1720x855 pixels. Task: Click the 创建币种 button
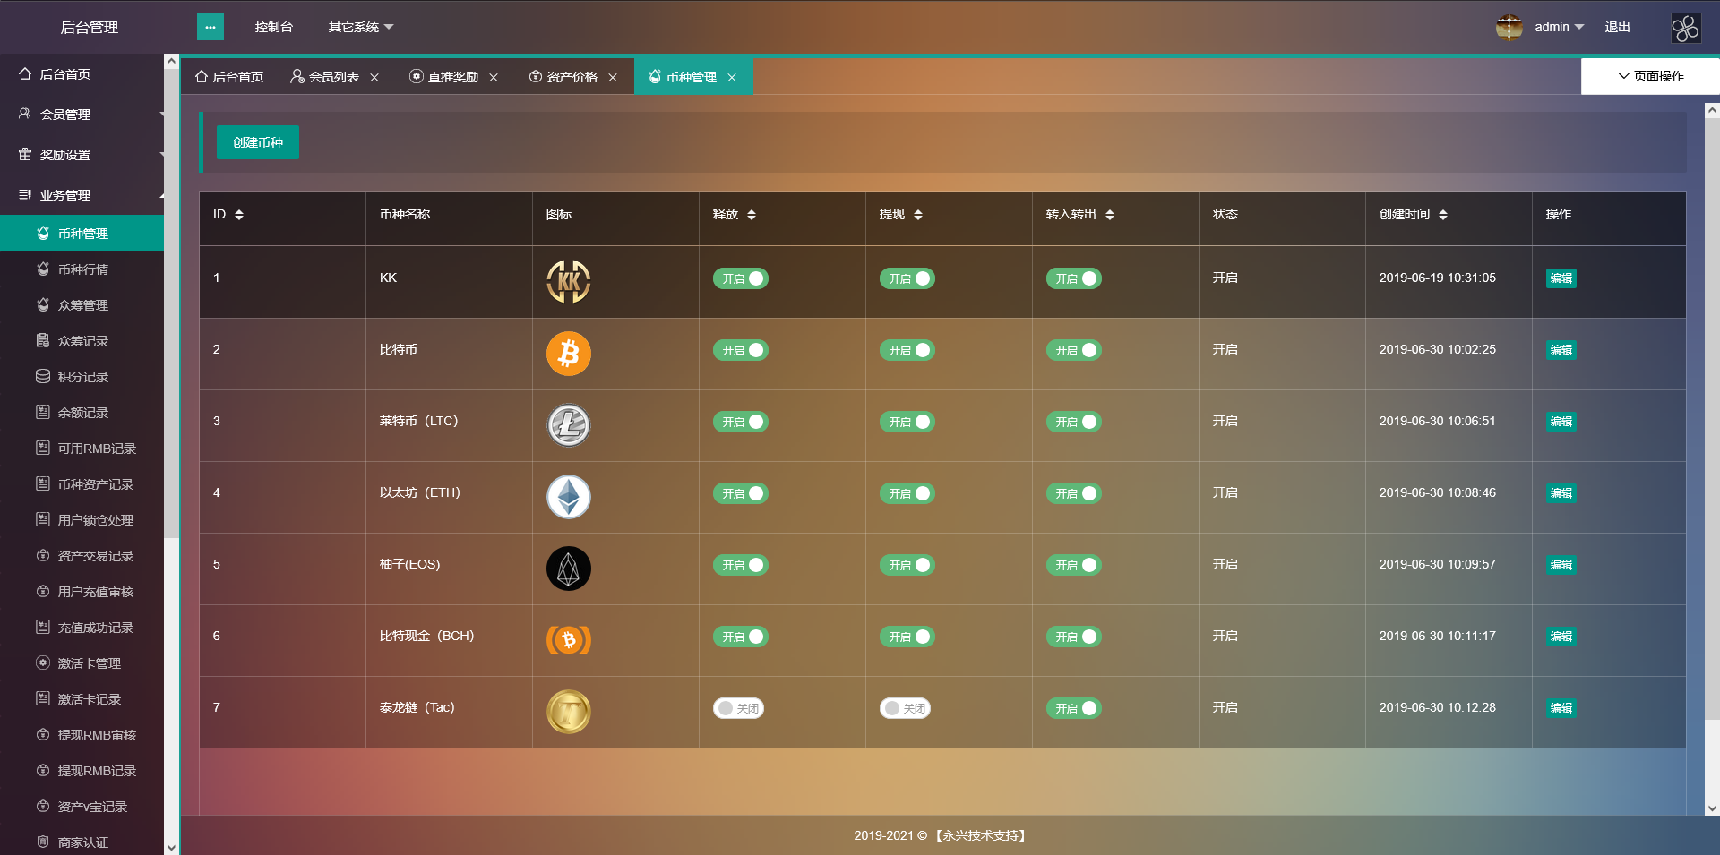(x=258, y=142)
